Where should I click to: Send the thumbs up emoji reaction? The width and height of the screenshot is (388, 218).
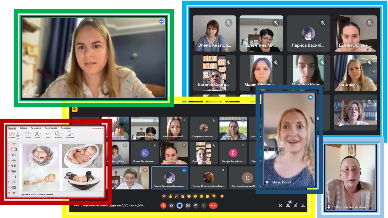coord(170,196)
